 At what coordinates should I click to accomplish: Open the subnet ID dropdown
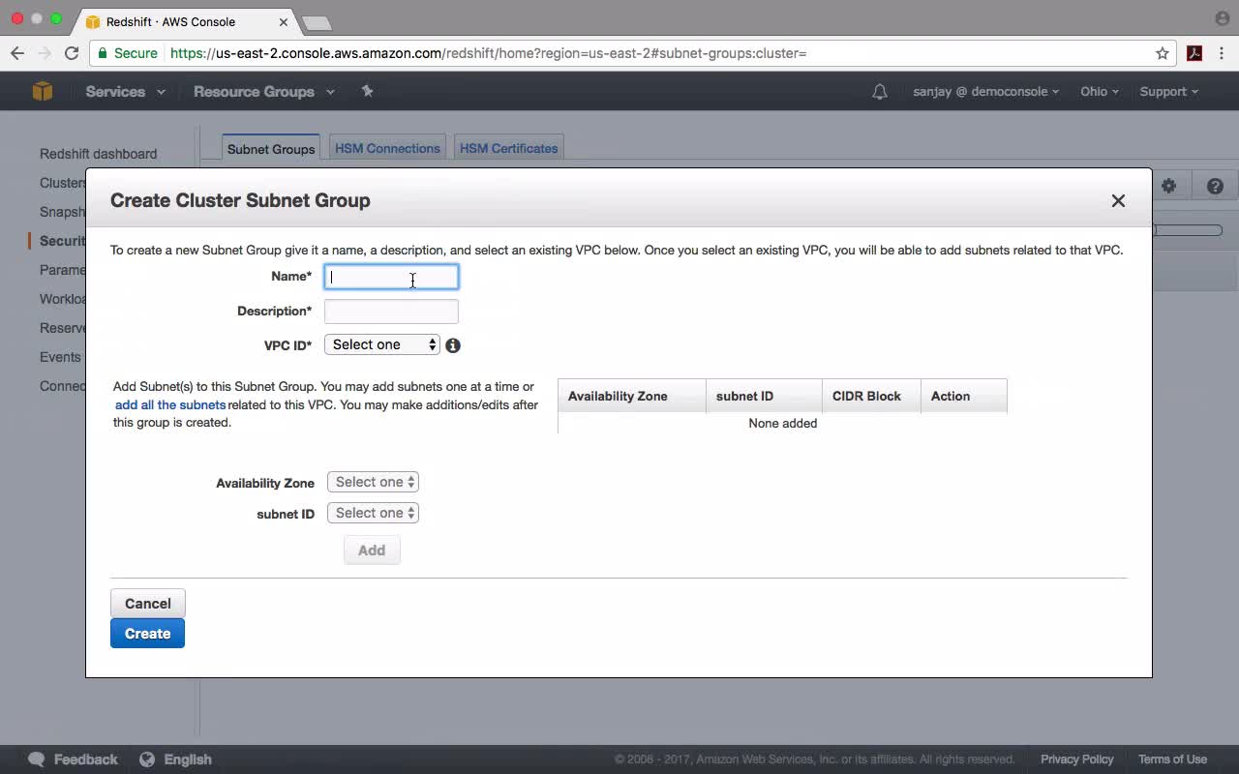[373, 513]
